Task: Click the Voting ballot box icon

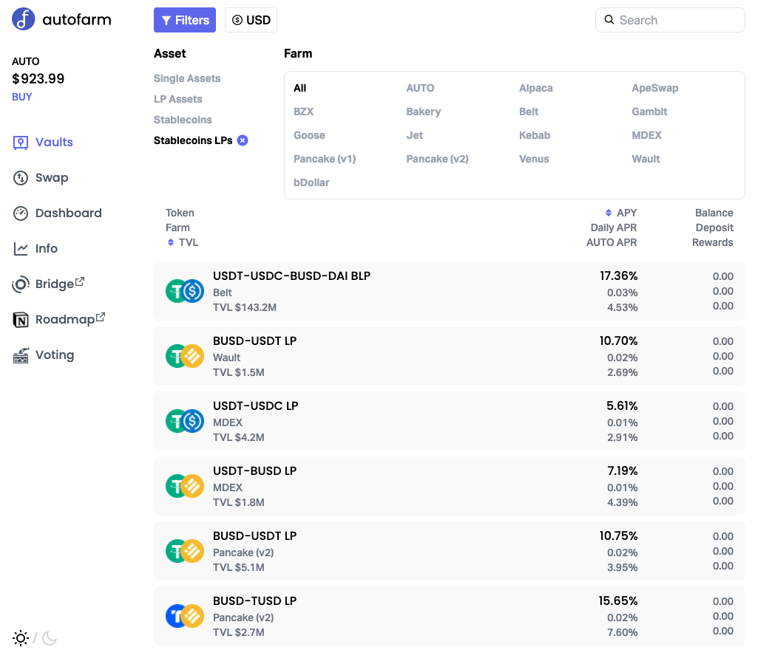Action: 21,355
